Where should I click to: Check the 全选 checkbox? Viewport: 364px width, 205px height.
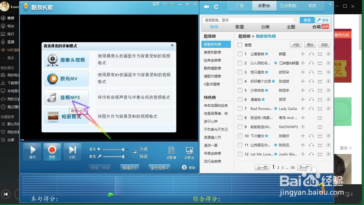pos(240,45)
